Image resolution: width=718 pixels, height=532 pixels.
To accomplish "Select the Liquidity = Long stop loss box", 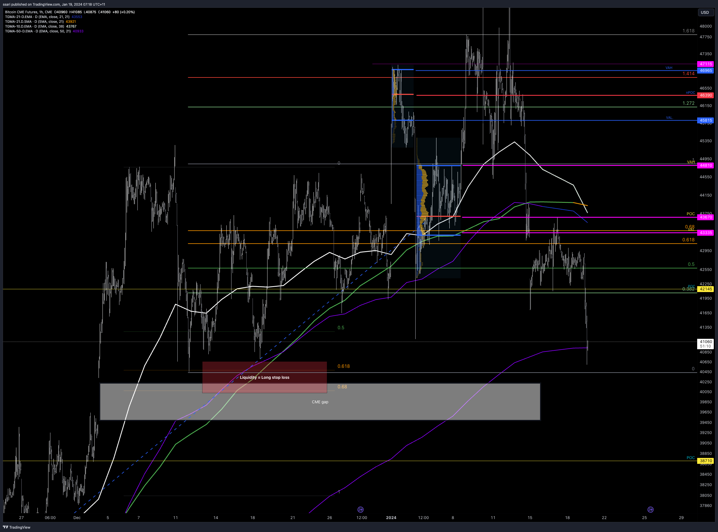I will [x=264, y=377].
